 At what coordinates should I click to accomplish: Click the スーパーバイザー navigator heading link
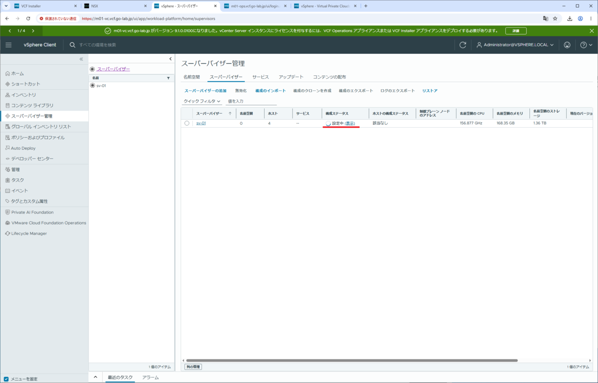[x=114, y=69]
